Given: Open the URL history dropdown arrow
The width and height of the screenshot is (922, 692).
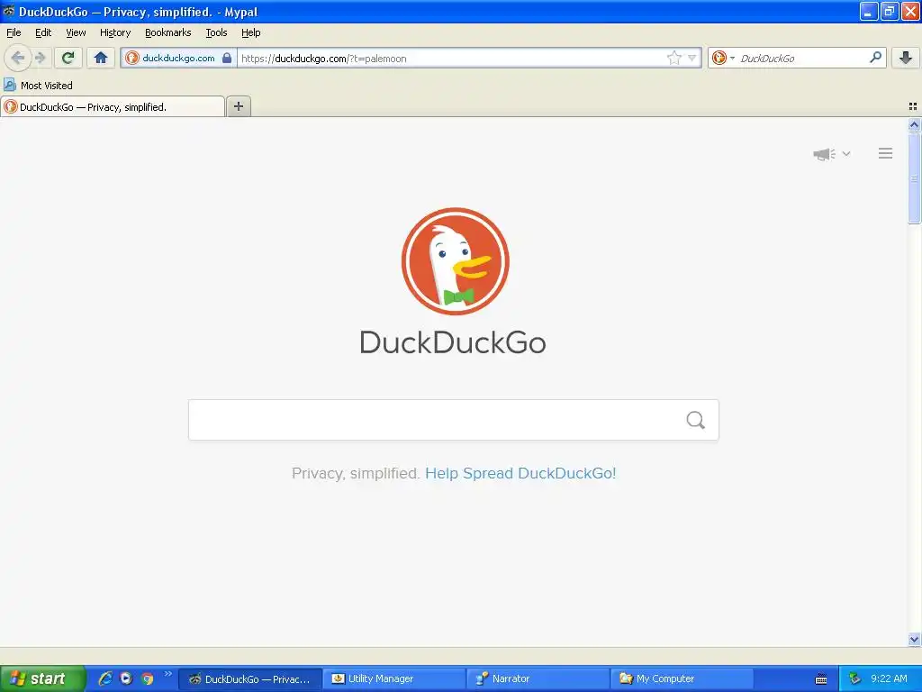Looking at the screenshot, I should click(692, 58).
